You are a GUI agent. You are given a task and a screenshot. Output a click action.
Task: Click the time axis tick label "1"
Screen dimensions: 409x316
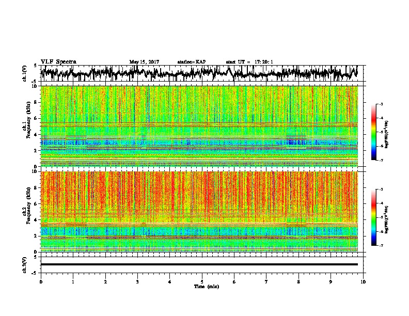pyautogui.click(x=73, y=282)
